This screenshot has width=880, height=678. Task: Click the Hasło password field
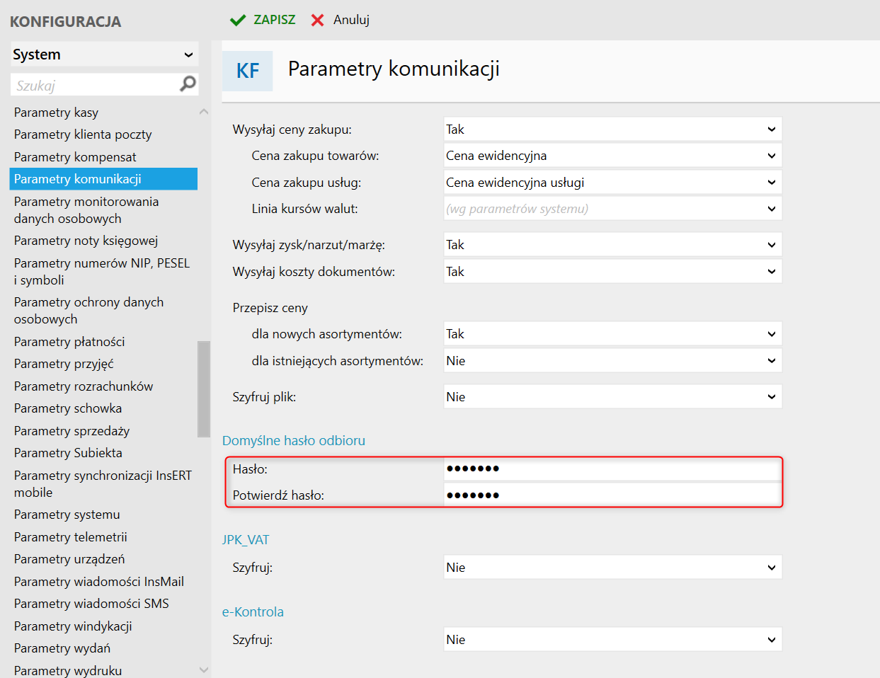pos(612,469)
